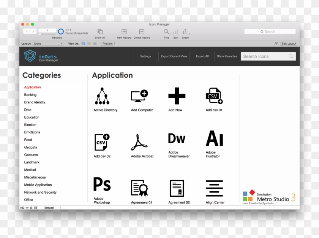Open the Settings header item
Screen dimensions: 319x238
click(145, 56)
